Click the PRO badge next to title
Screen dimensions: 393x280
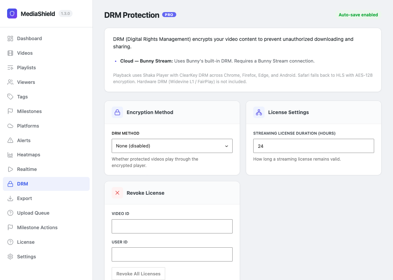169,15
